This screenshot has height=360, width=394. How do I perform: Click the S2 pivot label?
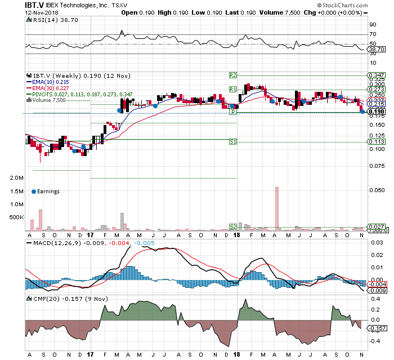233,226
